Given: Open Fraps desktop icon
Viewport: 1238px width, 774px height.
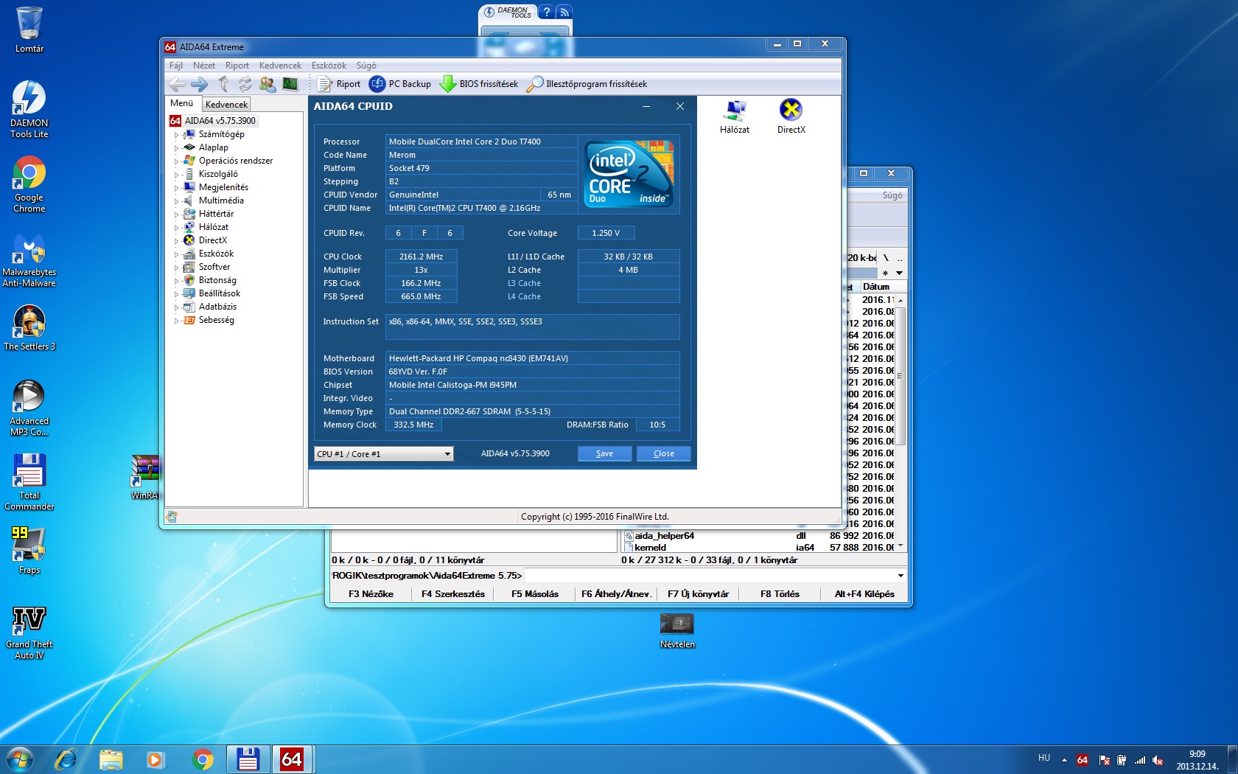Looking at the screenshot, I should 29,551.
